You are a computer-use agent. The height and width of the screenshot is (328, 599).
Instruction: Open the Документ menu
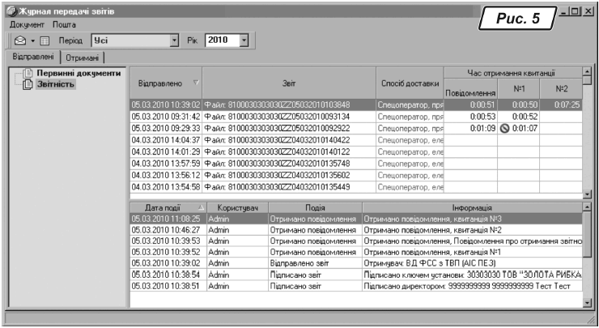[x=24, y=25]
